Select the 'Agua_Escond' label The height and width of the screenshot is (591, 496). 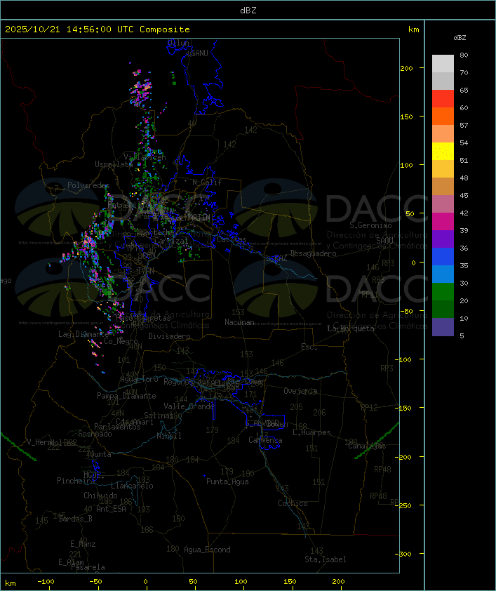[x=207, y=550]
